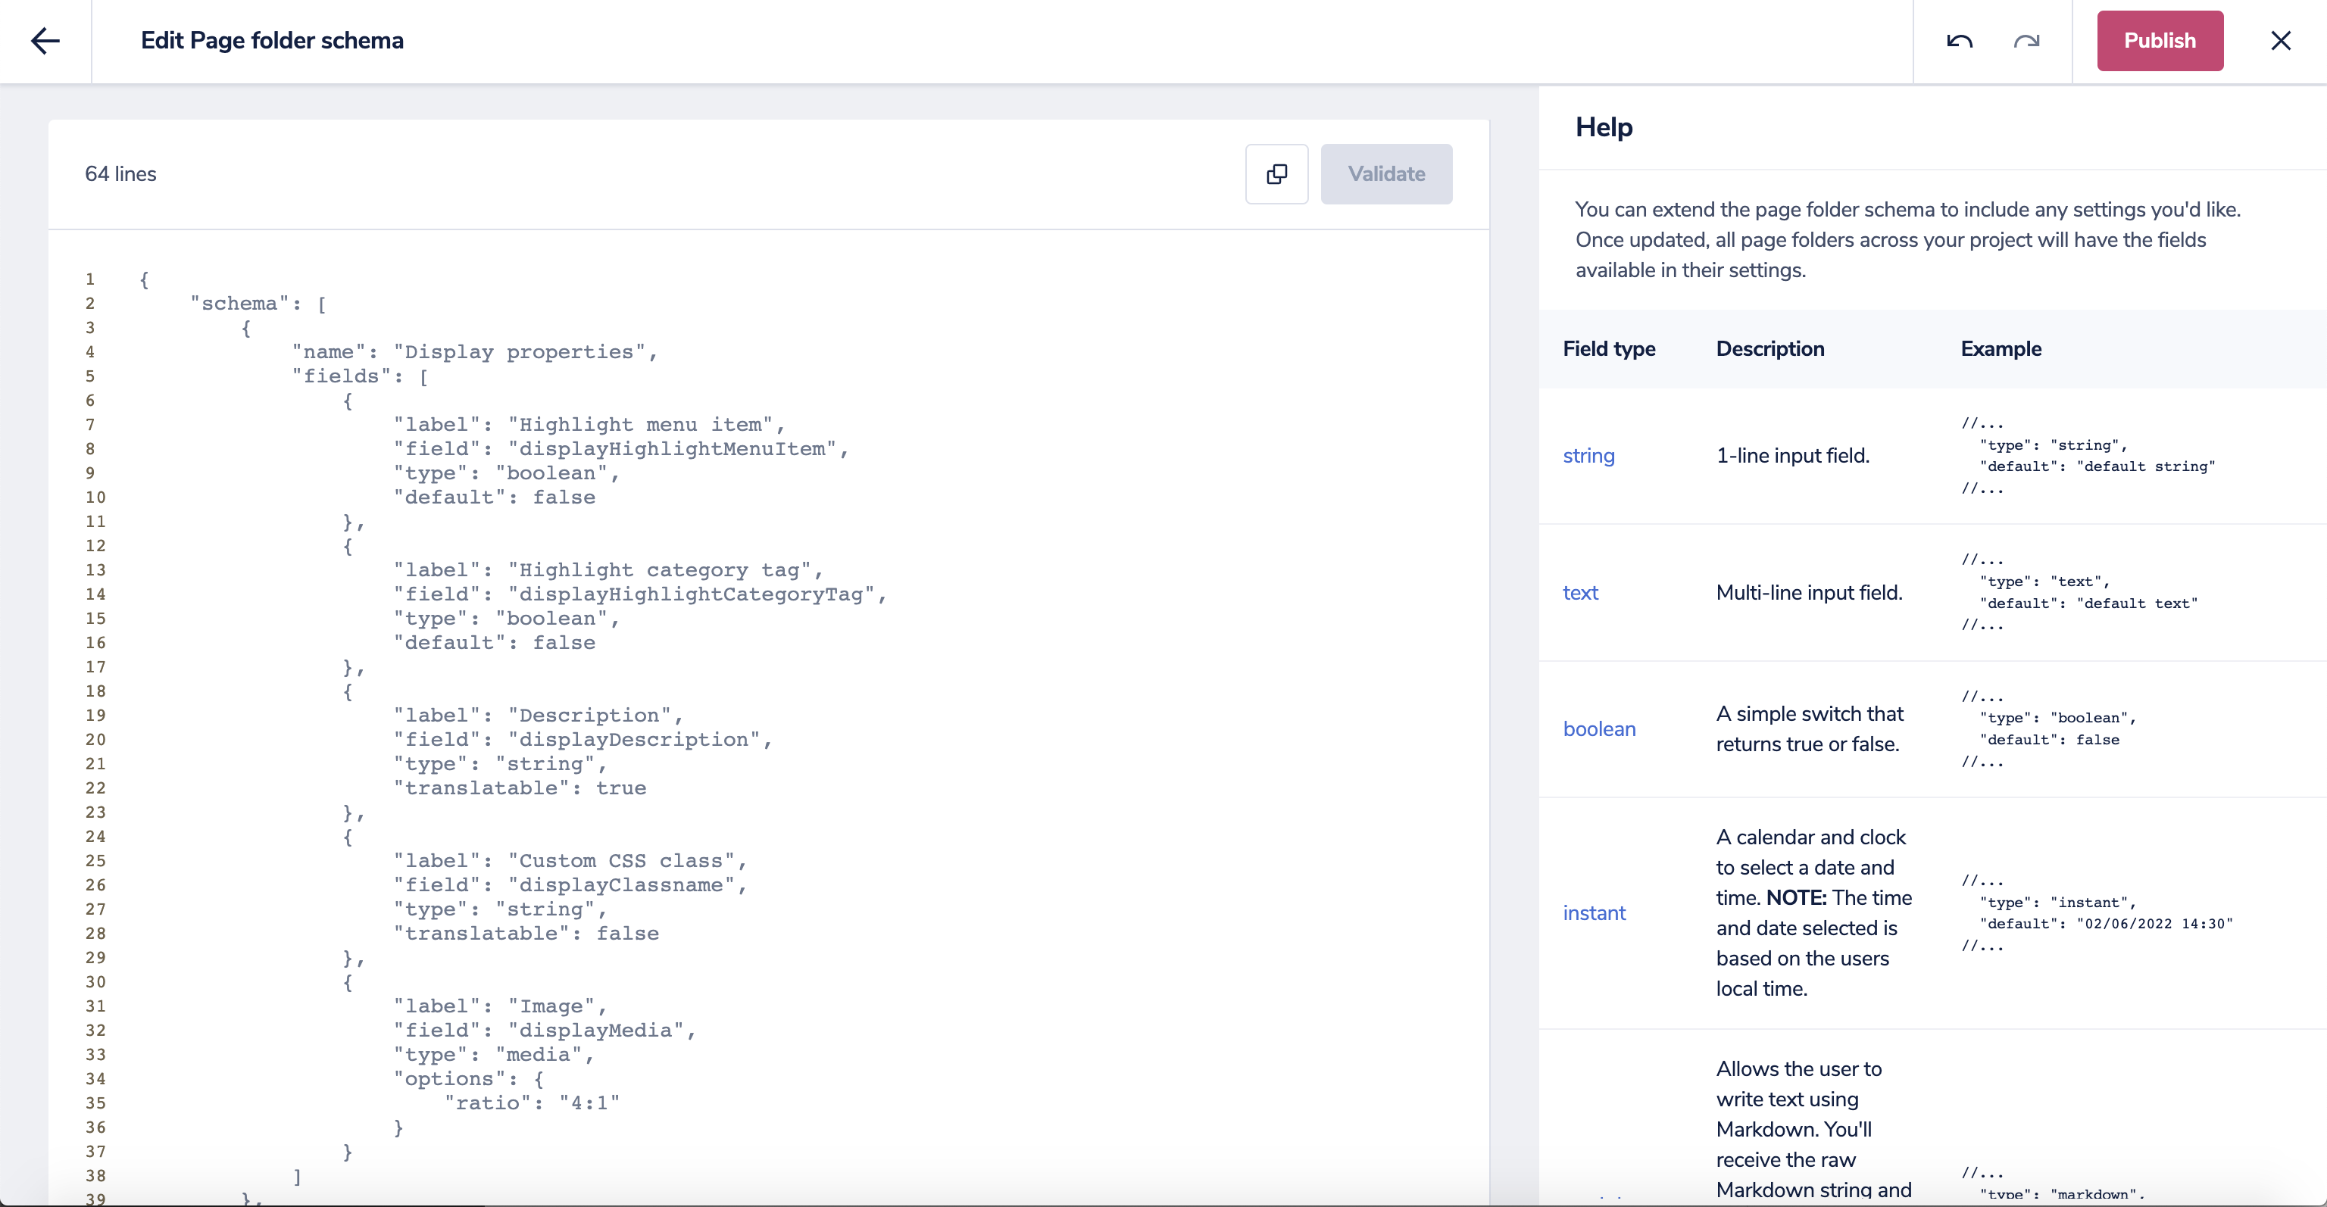Click code line with ratio "4:1"
Image resolution: width=2327 pixels, height=1207 pixels.
[x=531, y=1103]
